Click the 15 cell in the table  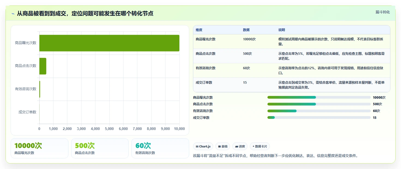coord(245,83)
